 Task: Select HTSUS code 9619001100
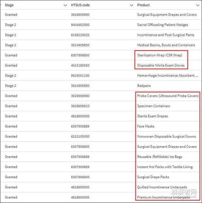tap(80, 76)
